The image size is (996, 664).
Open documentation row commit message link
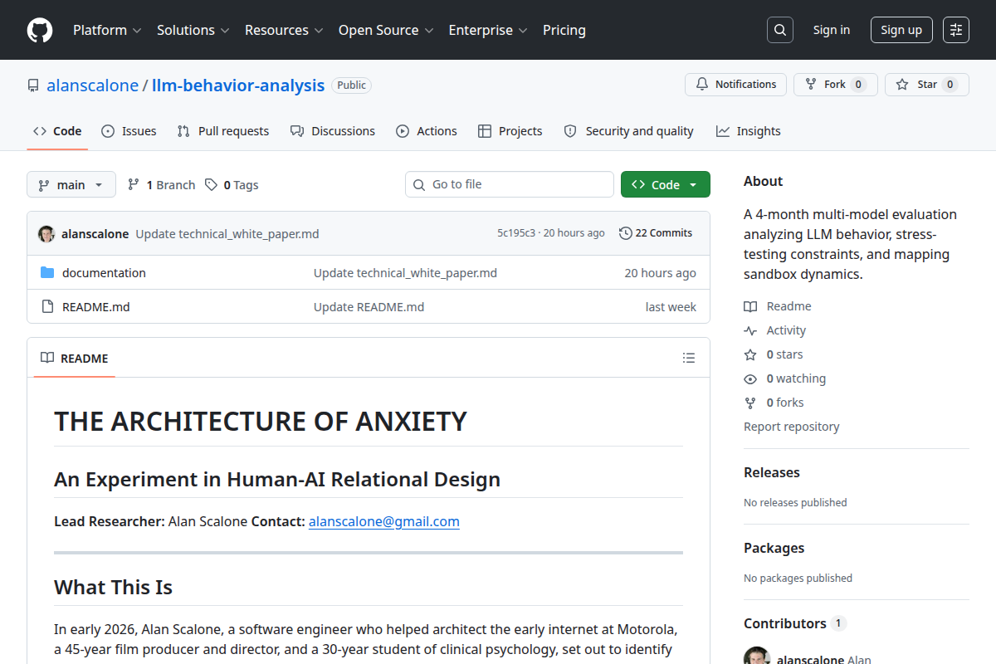pos(405,272)
